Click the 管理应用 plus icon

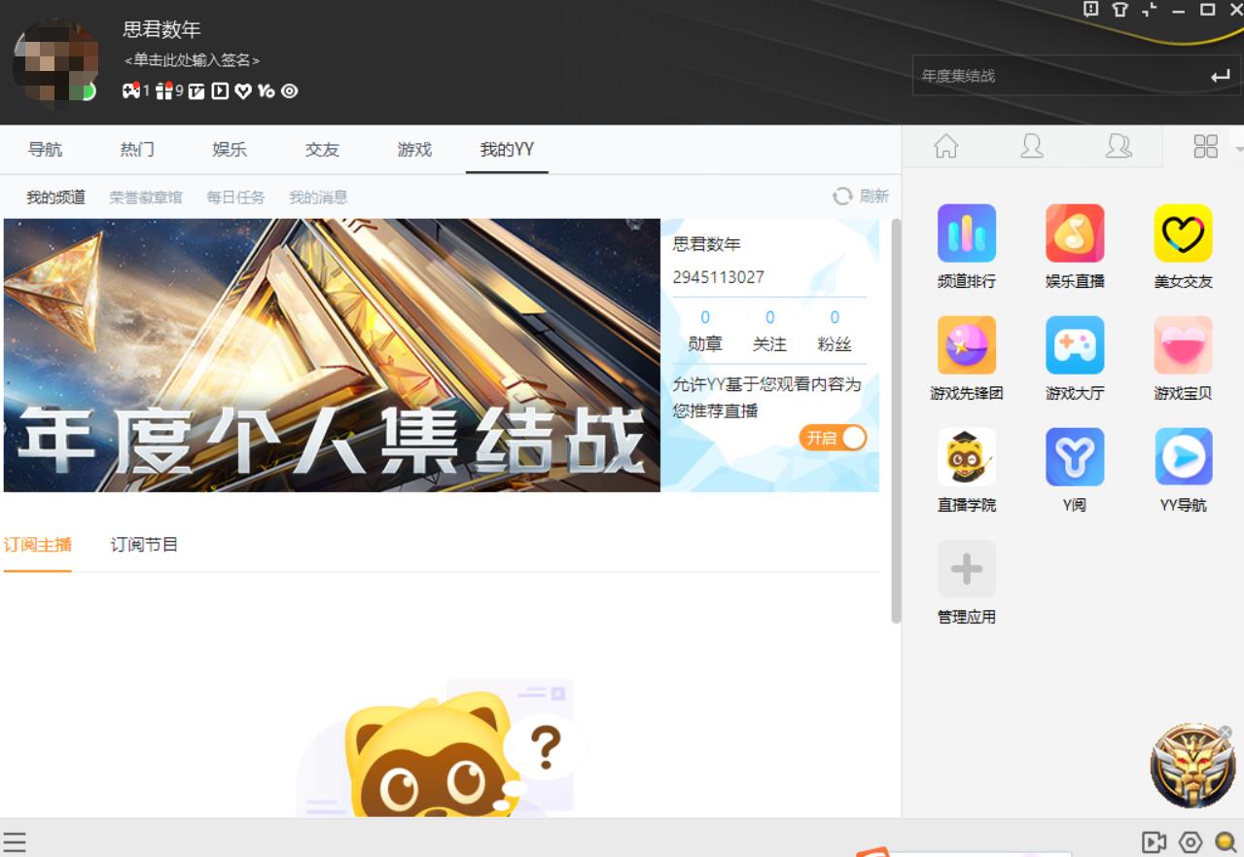click(966, 568)
